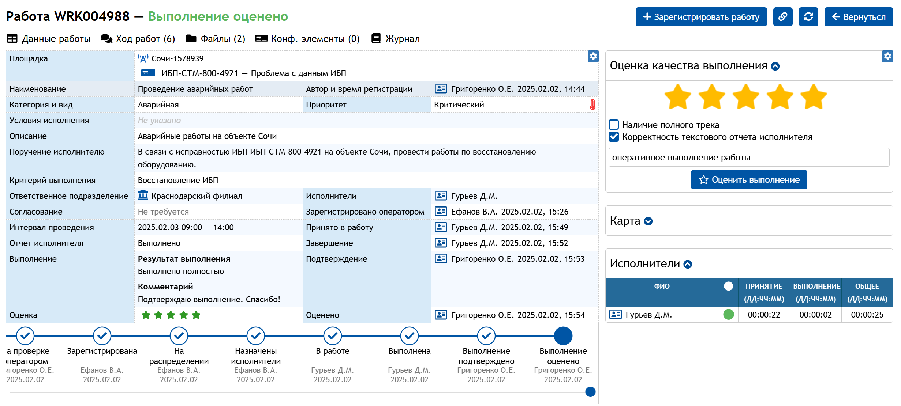Click the Краснодарский филиал building icon
This screenshot has width=901, height=406.
tap(143, 196)
